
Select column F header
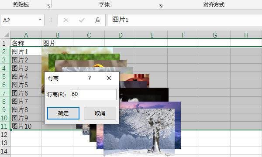click(x=183, y=35)
